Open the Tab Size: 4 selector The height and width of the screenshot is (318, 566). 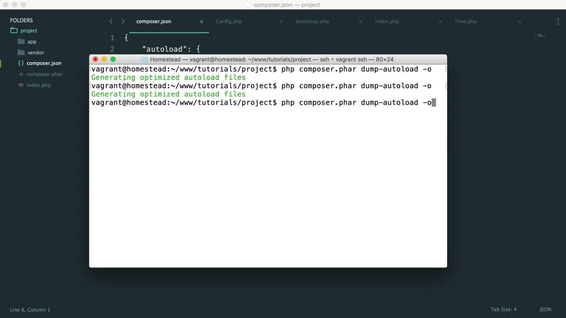coord(503,310)
